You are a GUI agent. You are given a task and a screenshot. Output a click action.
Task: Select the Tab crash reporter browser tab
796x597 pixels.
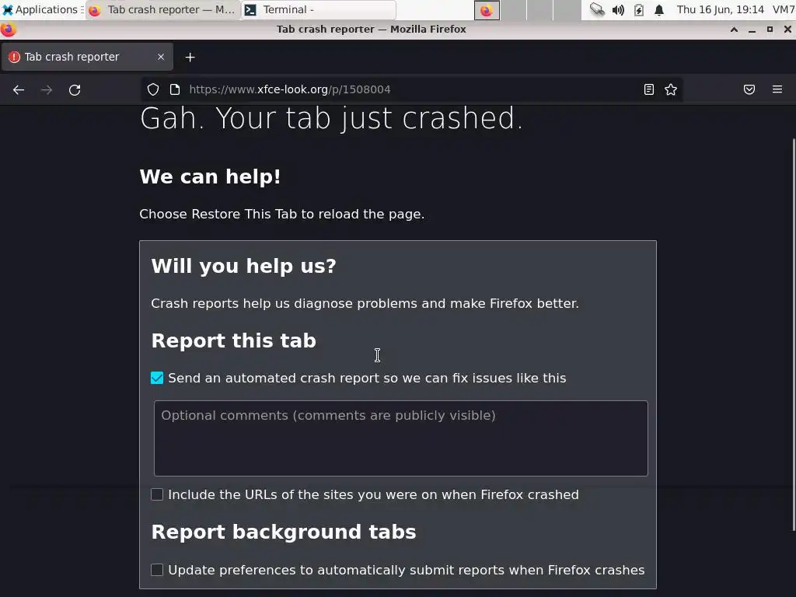click(x=87, y=57)
